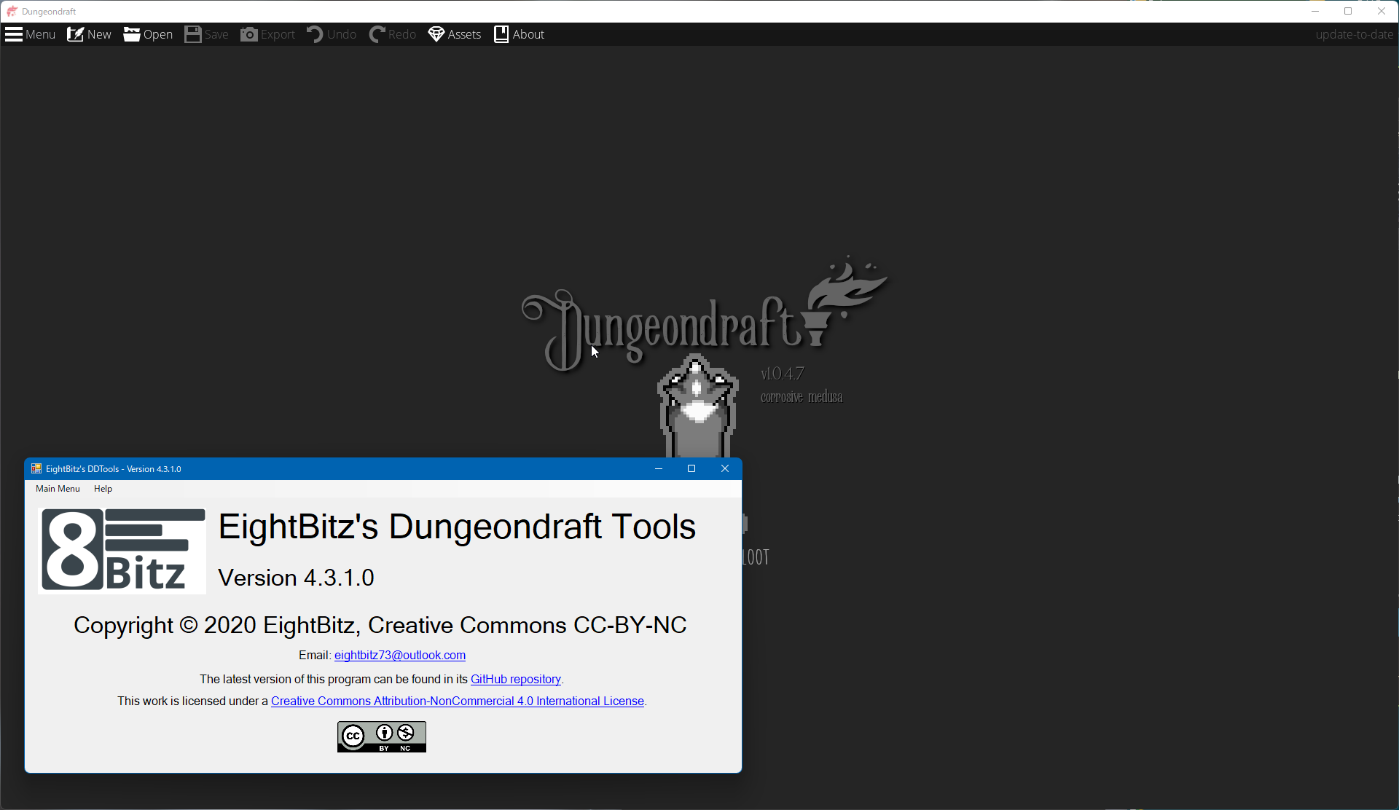The height and width of the screenshot is (810, 1399).
Task: Click Redo in the top toolbar
Action: pyautogui.click(x=393, y=34)
